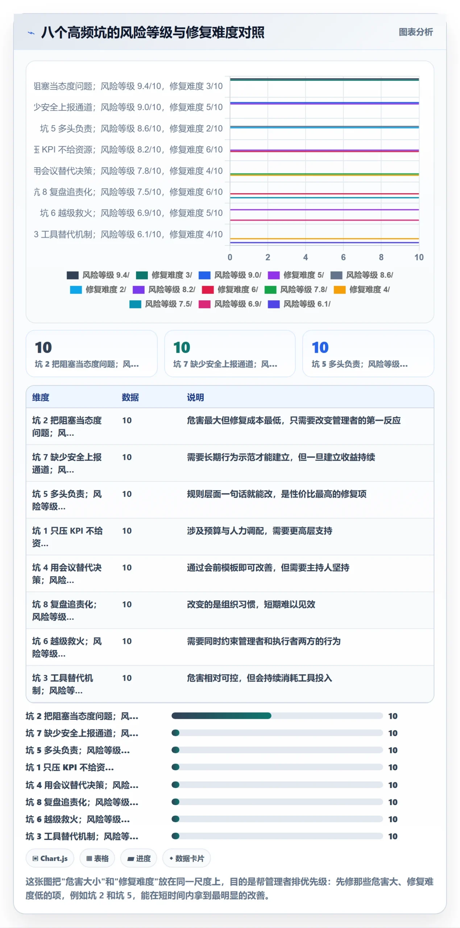Click the 图表分析 label in the header
The image size is (460, 928).
(415, 32)
